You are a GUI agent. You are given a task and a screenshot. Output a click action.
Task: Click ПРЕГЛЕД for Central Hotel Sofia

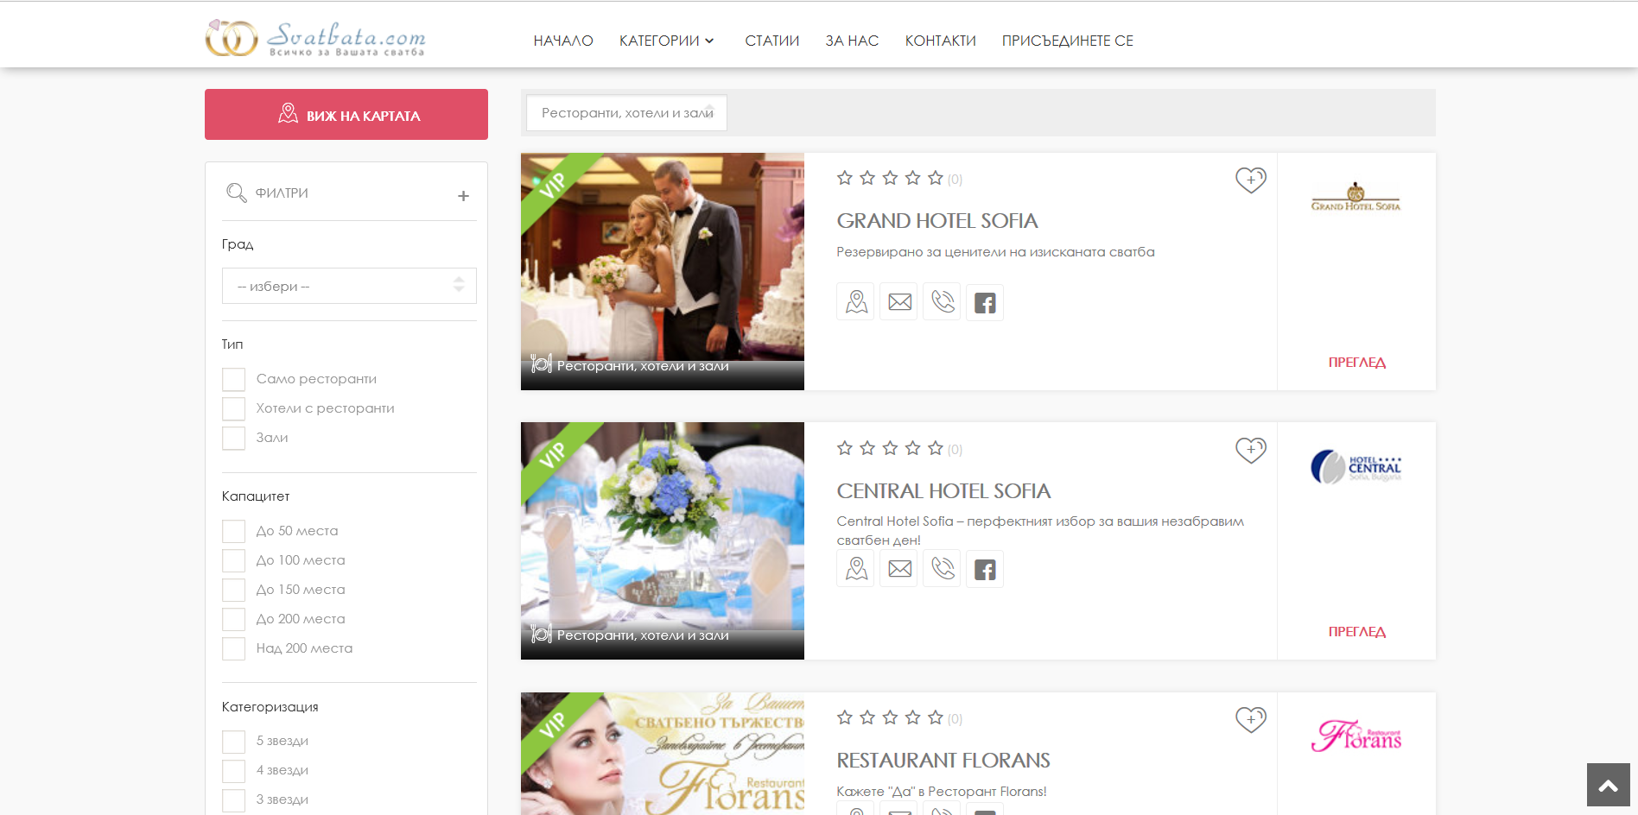[1356, 632]
